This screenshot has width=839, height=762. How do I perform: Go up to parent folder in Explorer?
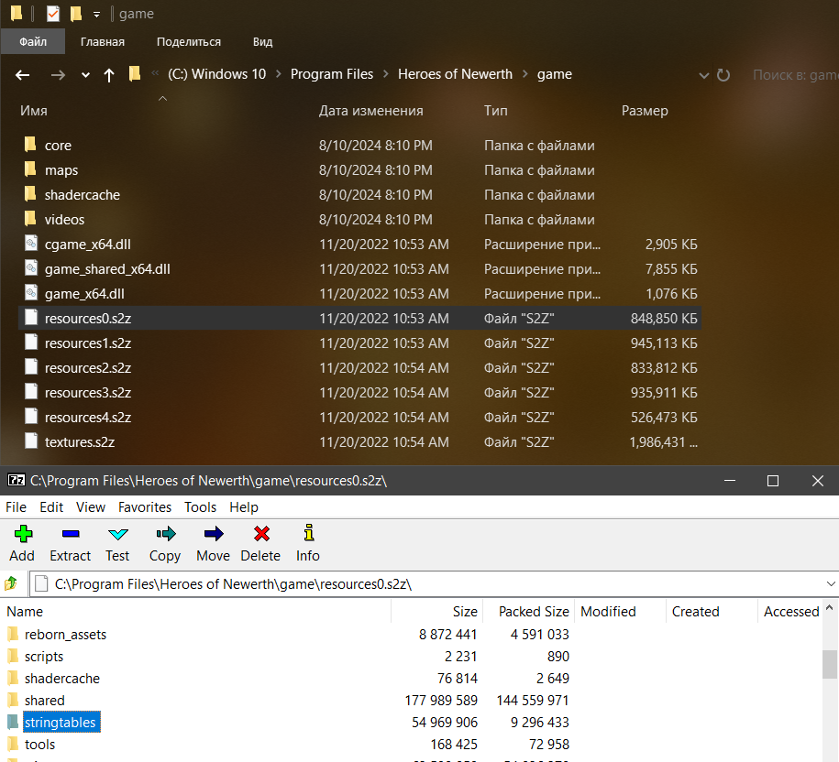click(x=108, y=75)
